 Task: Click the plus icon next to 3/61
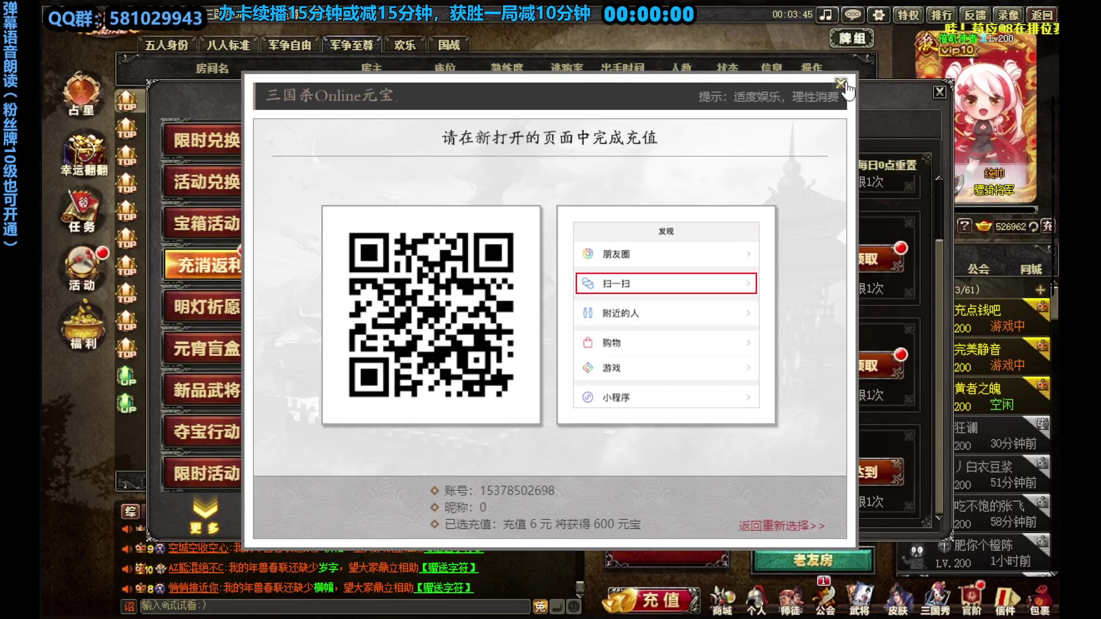pos(1040,290)
